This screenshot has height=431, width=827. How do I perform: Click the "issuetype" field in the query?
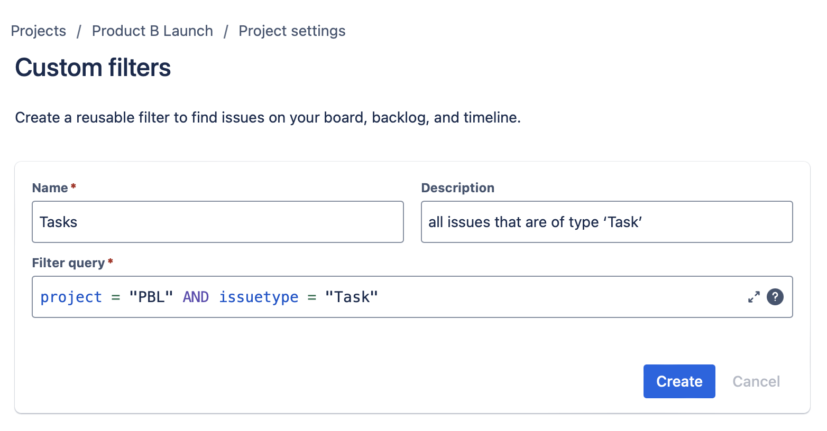pos(259,297)
